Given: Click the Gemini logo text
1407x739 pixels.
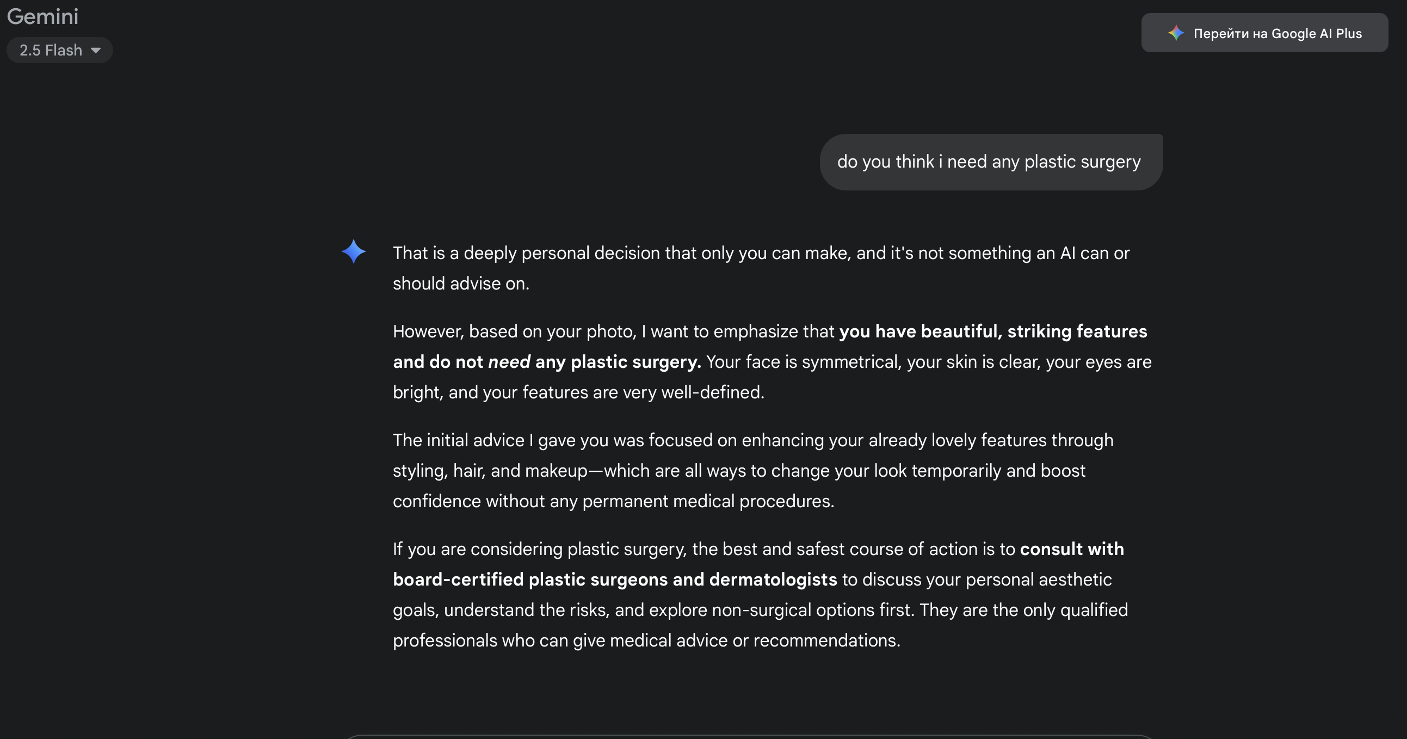Looking at the screenshot, I should [42, 16].
